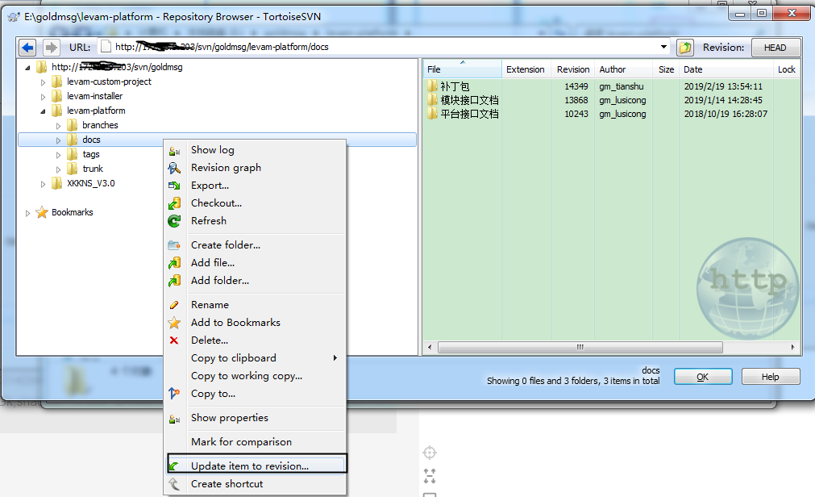
Task: Click the Update item to revision icon
Action: pyautogui.click(x=174, y=466)
